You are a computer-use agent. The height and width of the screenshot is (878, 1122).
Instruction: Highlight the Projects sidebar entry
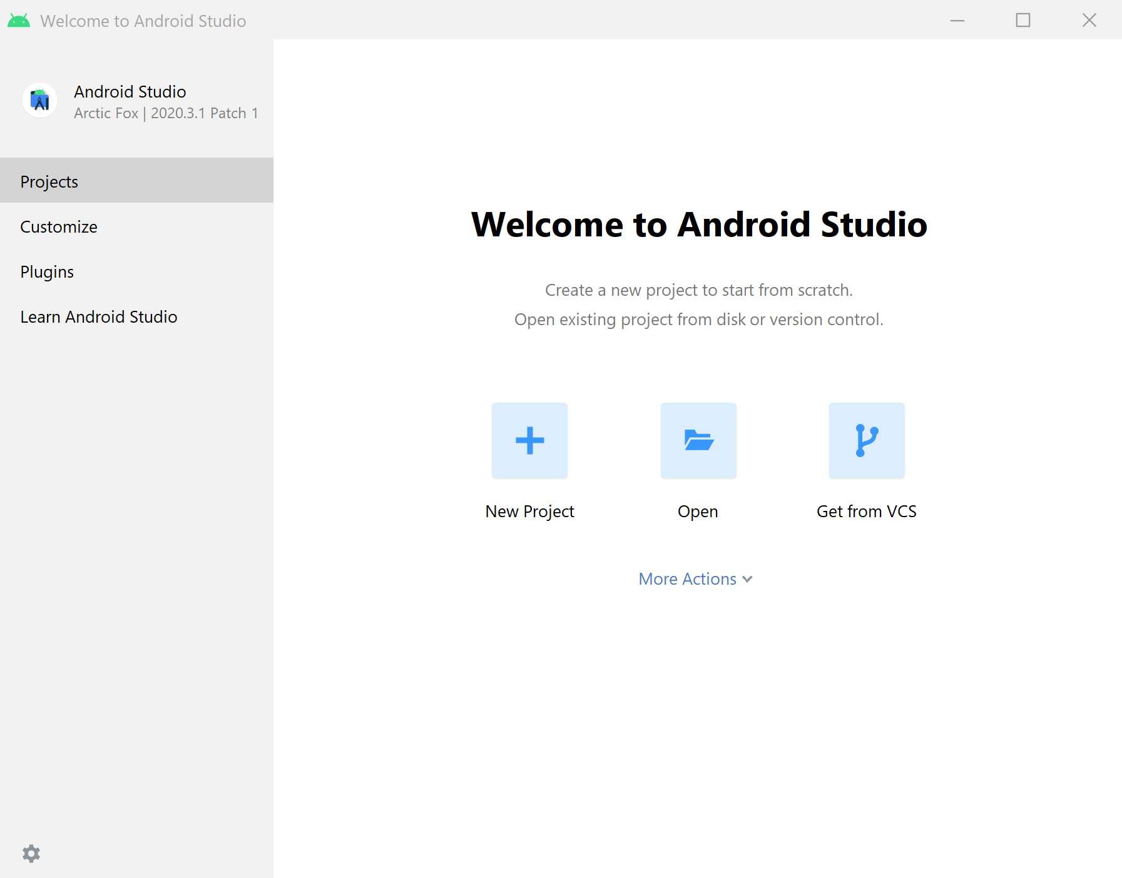[x=49, y=181]
